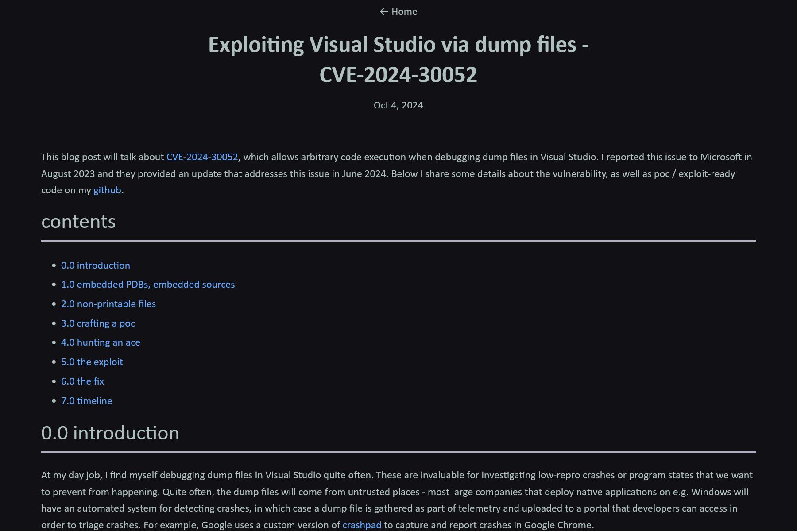This screenshot has width=797, height=531.
Task: Jump to 3.0 crafting a poc
Action: pos(98,323)
